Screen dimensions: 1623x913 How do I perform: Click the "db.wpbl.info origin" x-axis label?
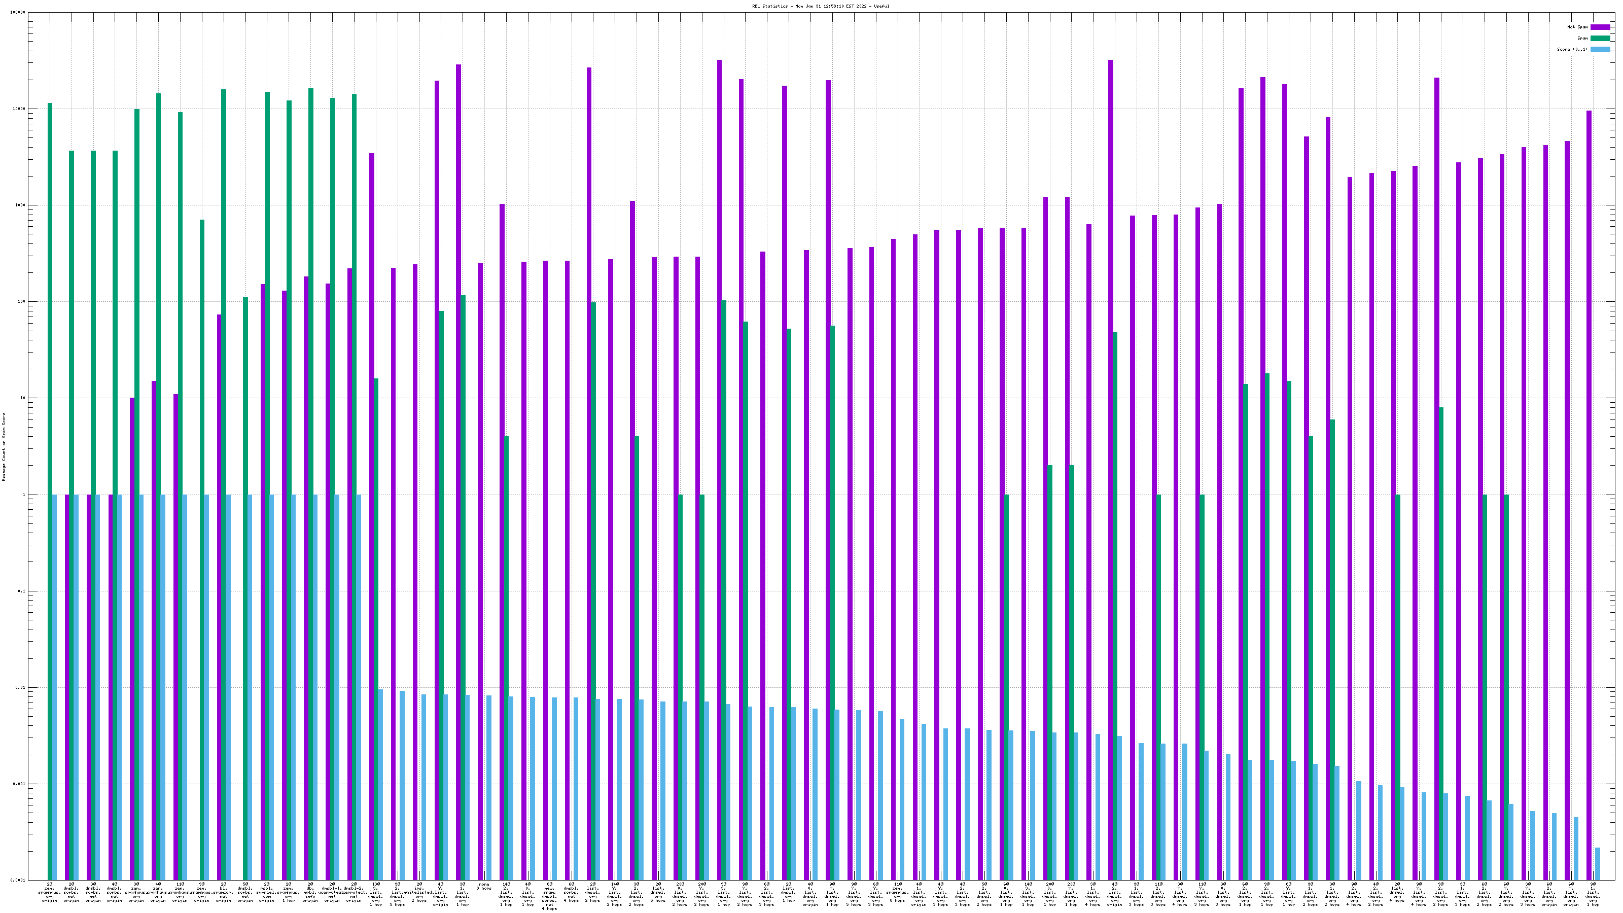pyautogui.click(x=310, y=892)
